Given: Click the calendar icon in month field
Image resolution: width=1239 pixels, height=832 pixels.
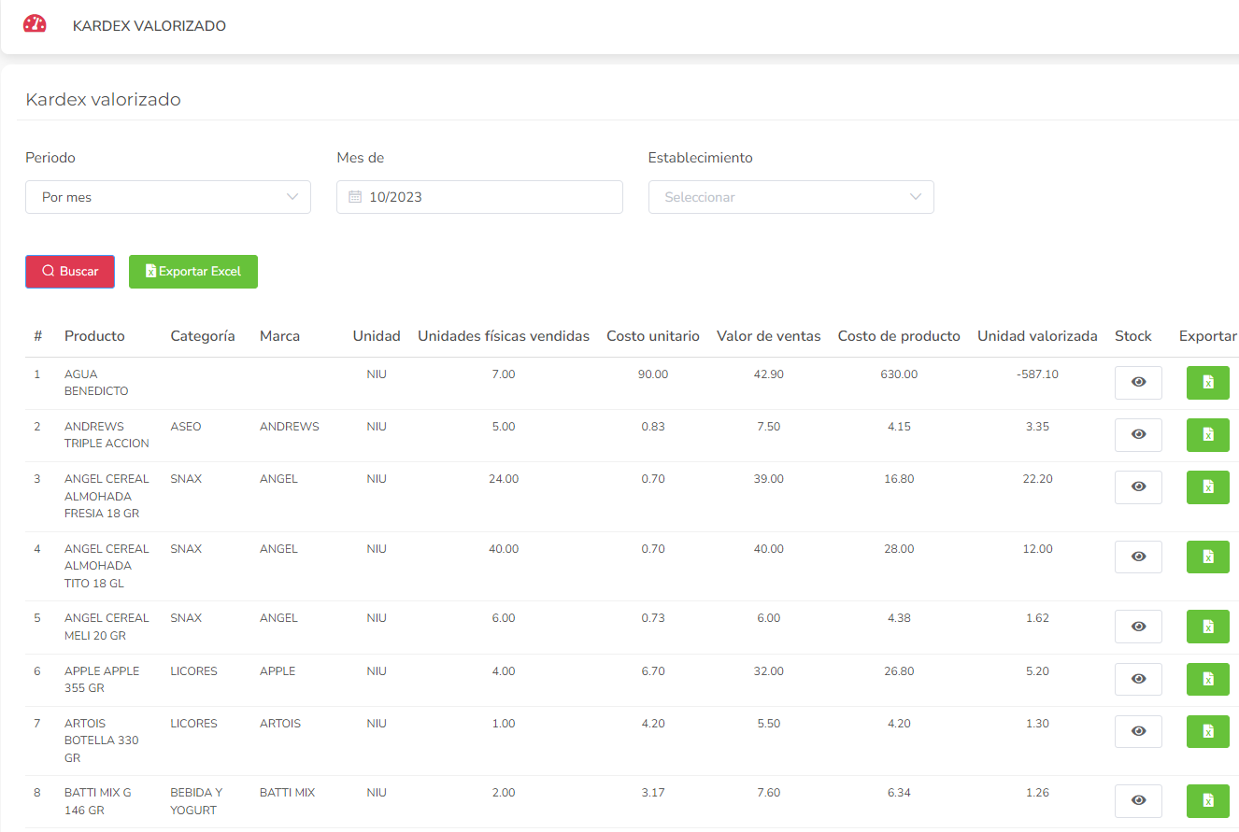Looking at the screenshot, I should 355,197.
